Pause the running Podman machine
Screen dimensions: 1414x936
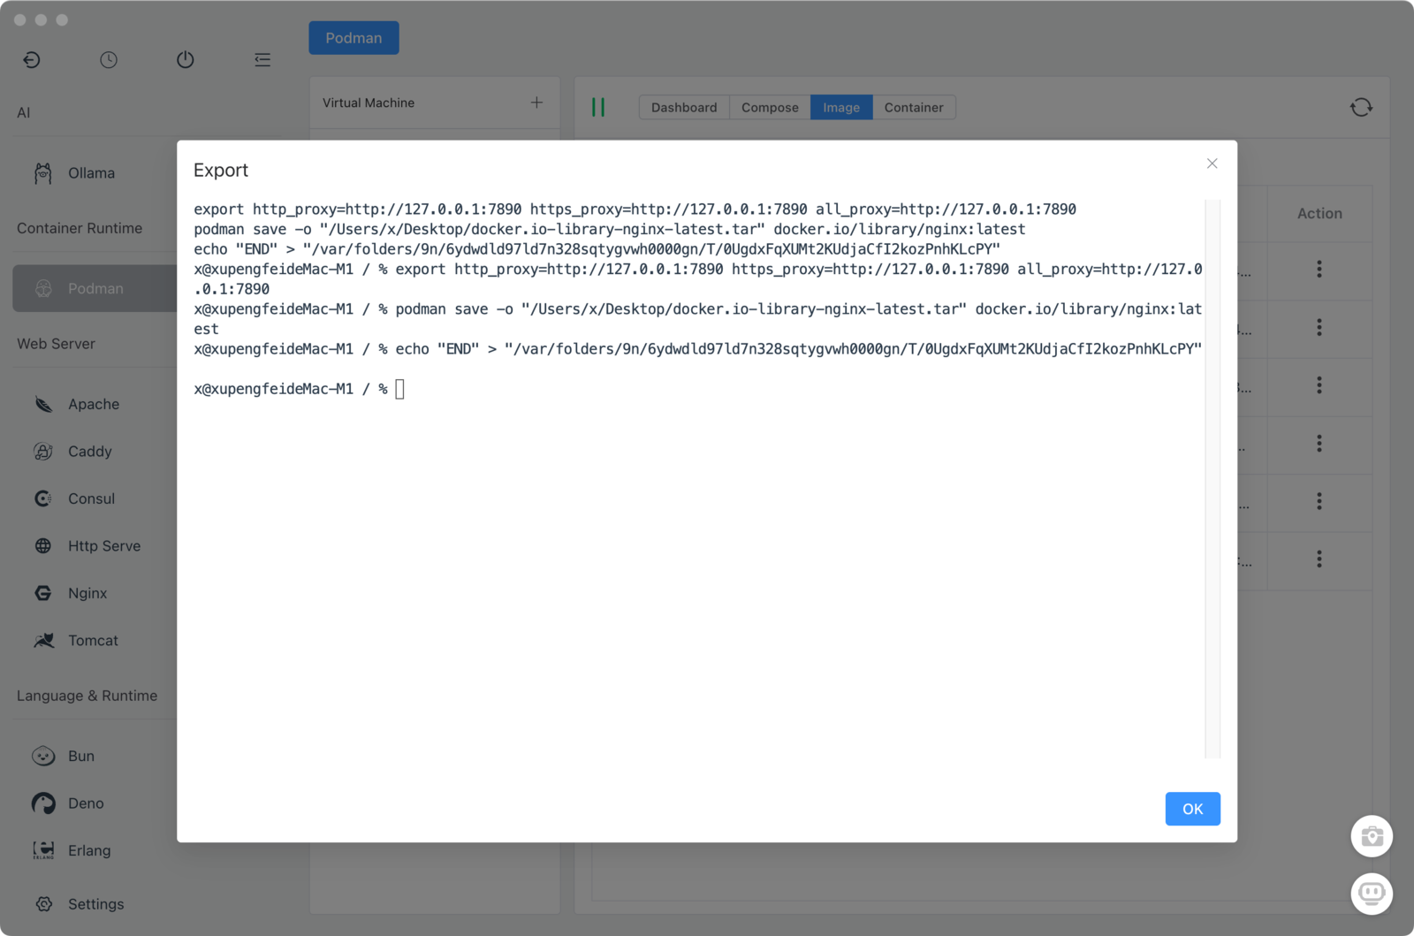point(598,108)
